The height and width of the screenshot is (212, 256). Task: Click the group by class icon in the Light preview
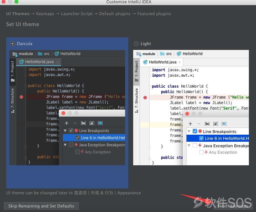224,124
